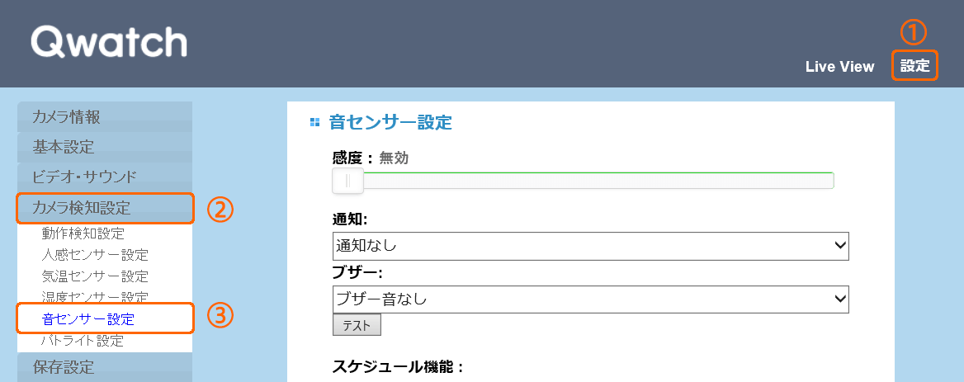Viewport: 964px width, 382px height.
Task: Open the 通知 dropdown showing 通知なし
Action: click(590, 246)
